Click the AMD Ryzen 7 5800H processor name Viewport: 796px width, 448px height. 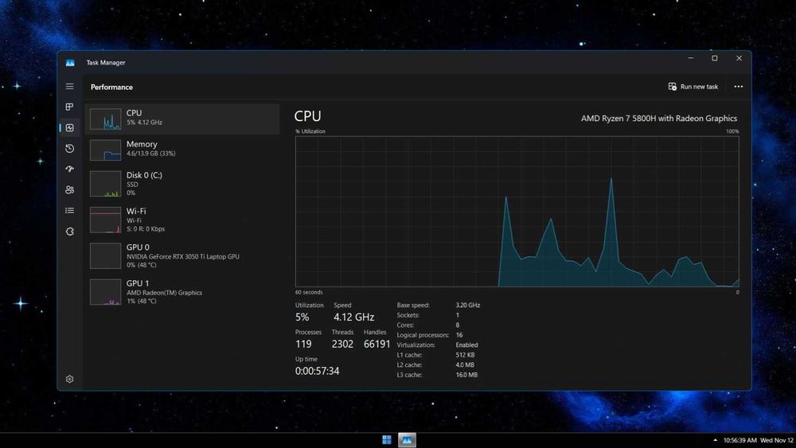pos(659,119)
